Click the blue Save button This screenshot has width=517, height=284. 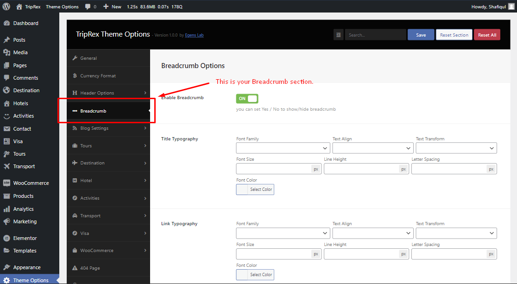pyautogui.click(x=421, y=35)
